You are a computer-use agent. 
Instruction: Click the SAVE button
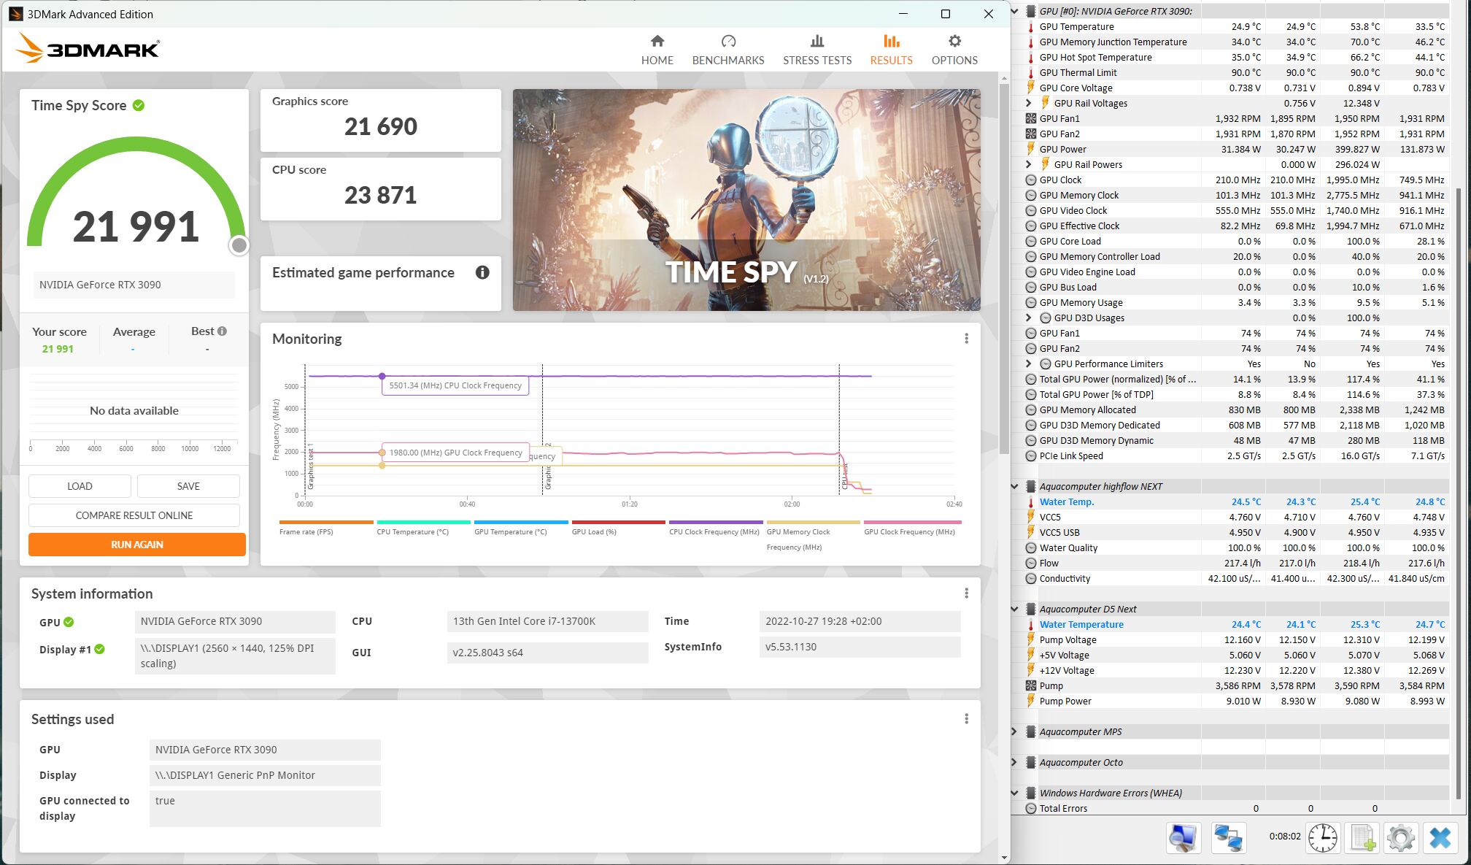188,486
